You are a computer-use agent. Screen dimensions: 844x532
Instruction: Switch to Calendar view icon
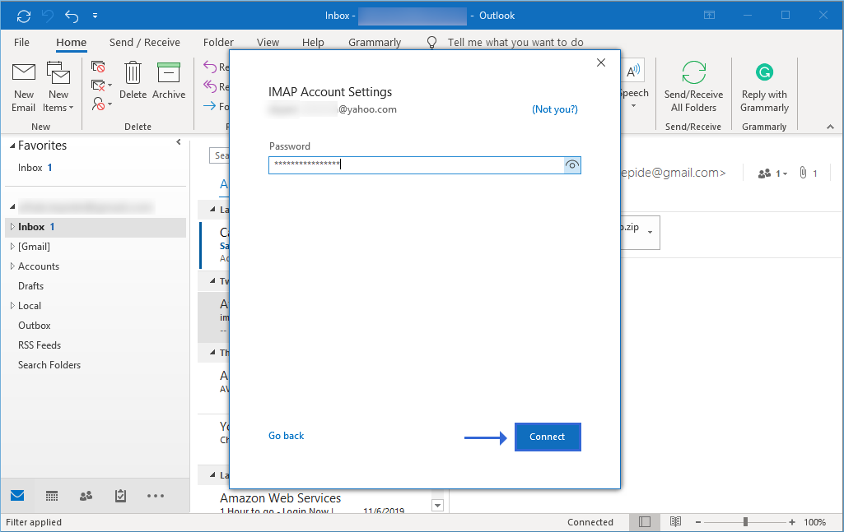point(52,496)
